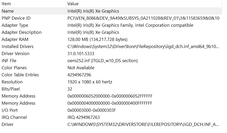Image resolution: width=227 pixels, height=133 pixels.
Task: Select the Name row
Action: (x=111, y=11)
